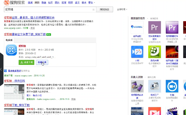Open the Corel 会声会影 app icon
The width and height of the screenshot is (186, 115).
point(137,27)
